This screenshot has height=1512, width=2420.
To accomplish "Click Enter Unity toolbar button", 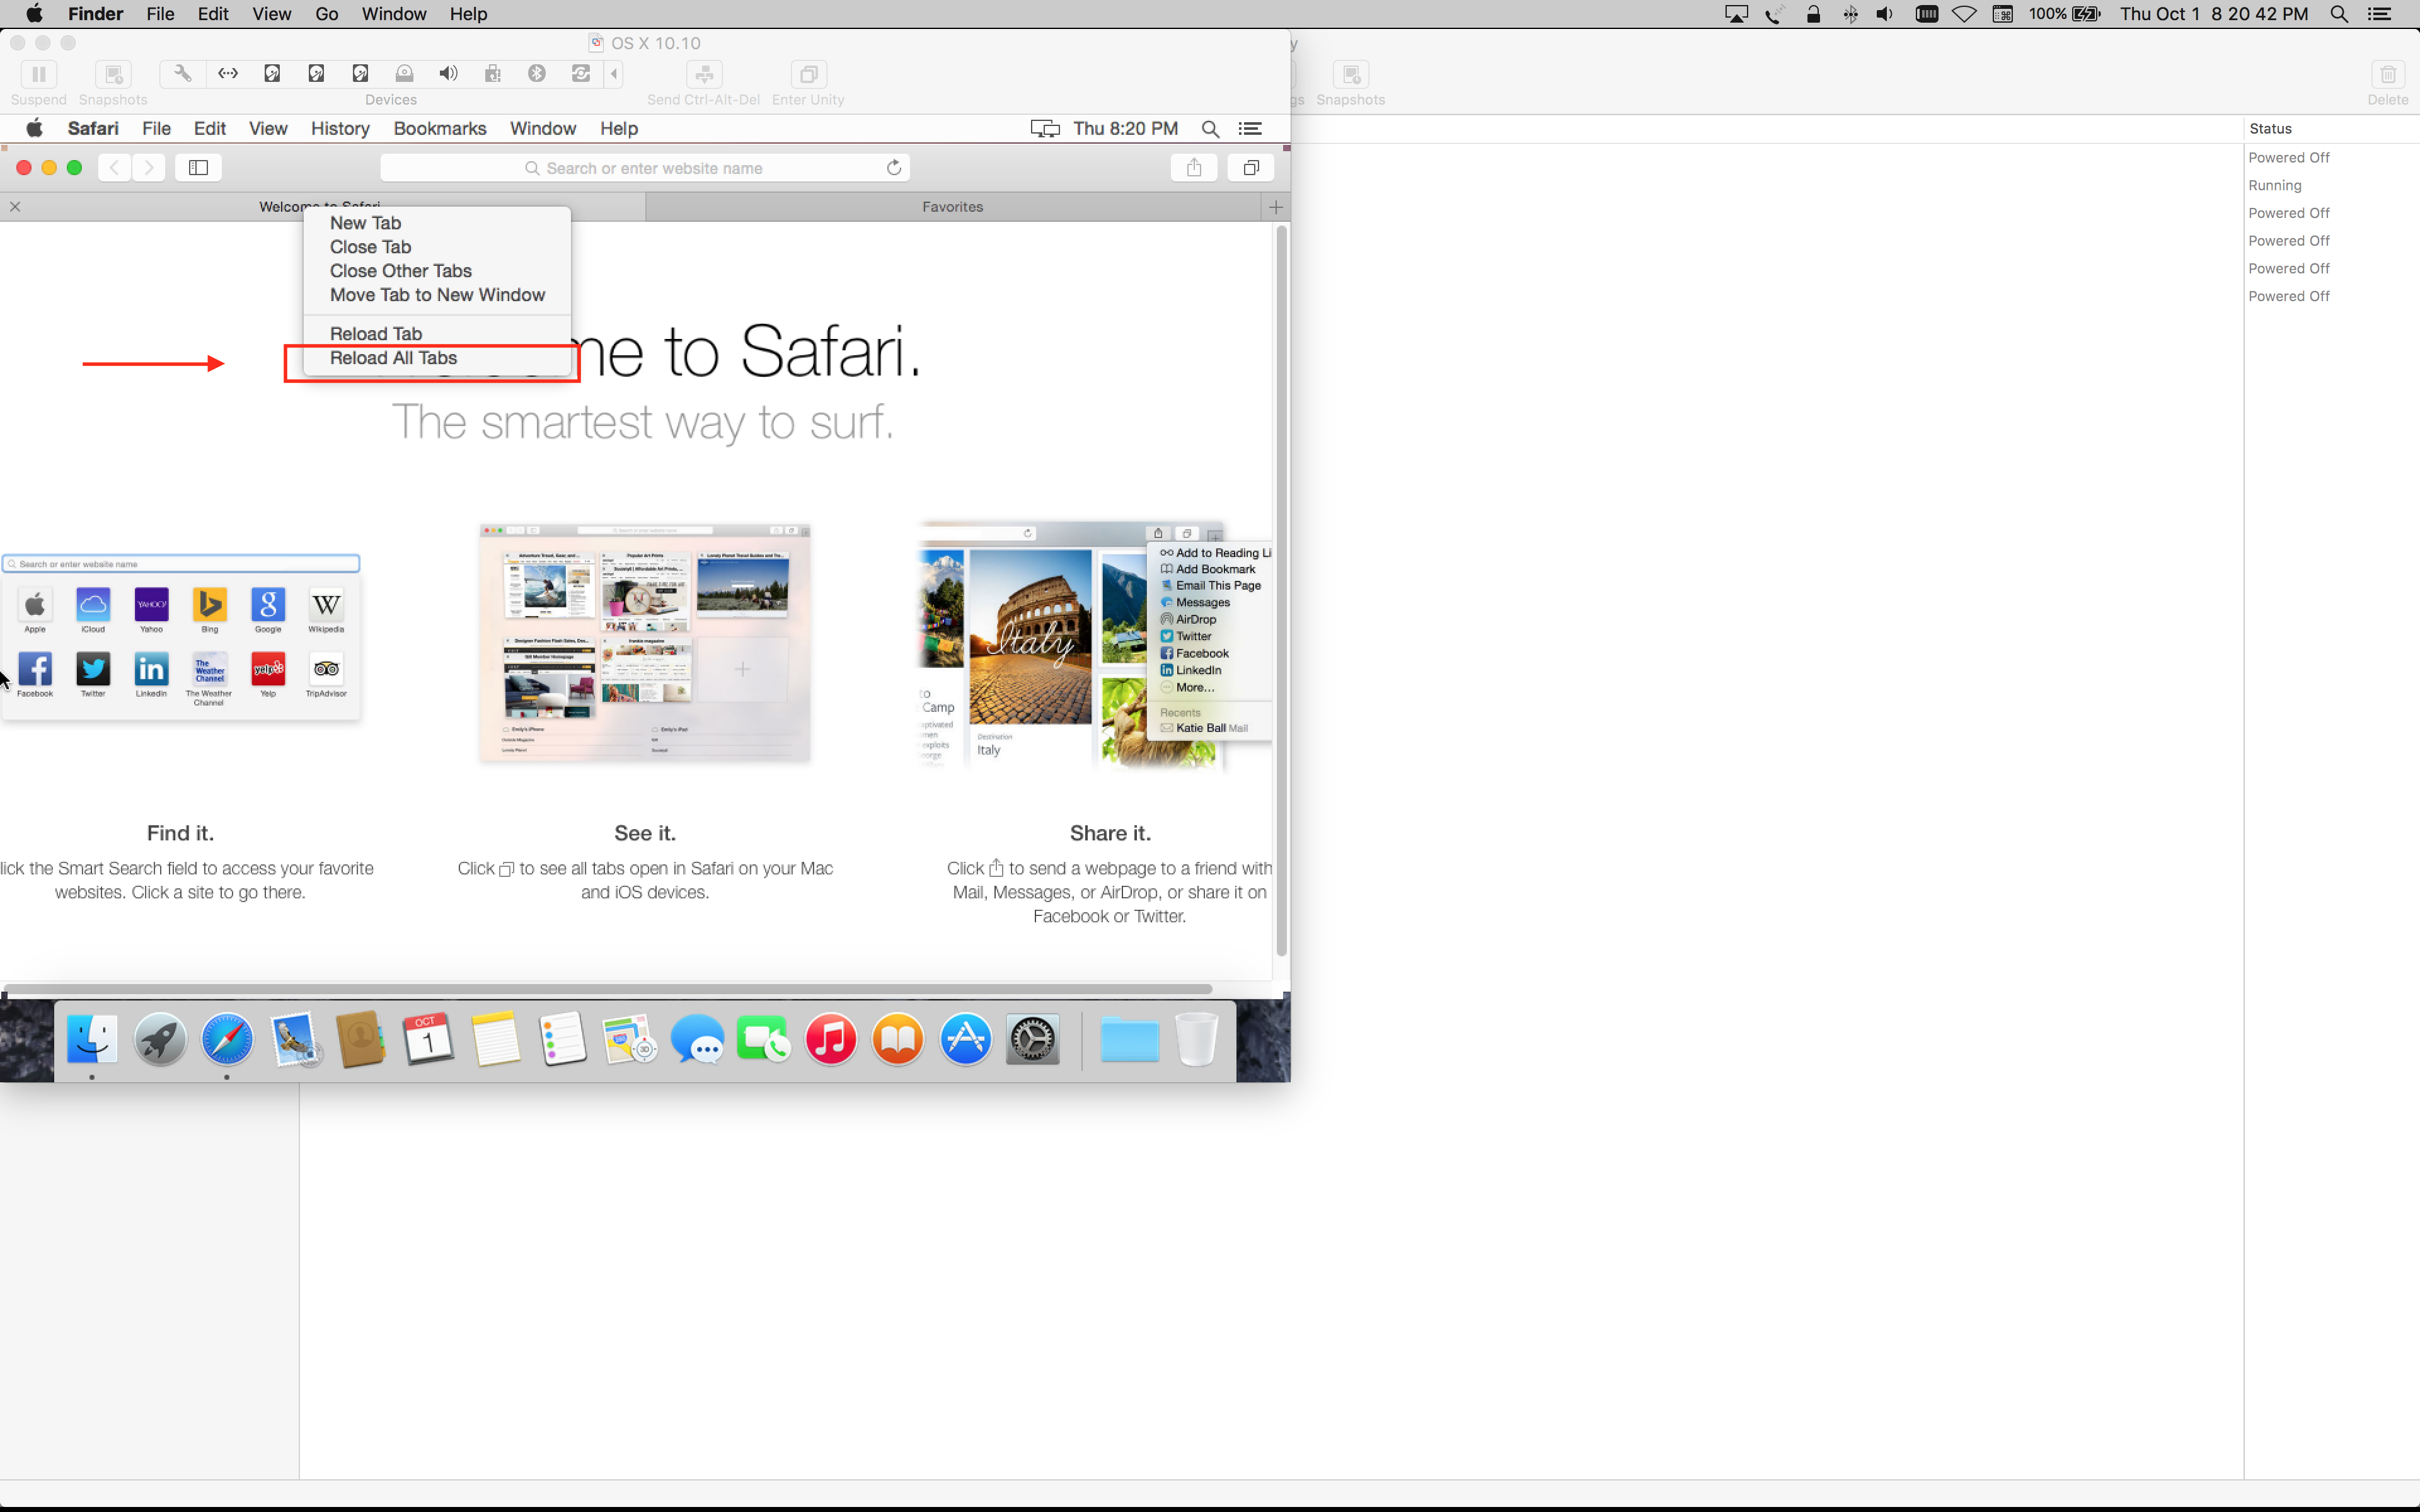I will [x=808, y=74].
